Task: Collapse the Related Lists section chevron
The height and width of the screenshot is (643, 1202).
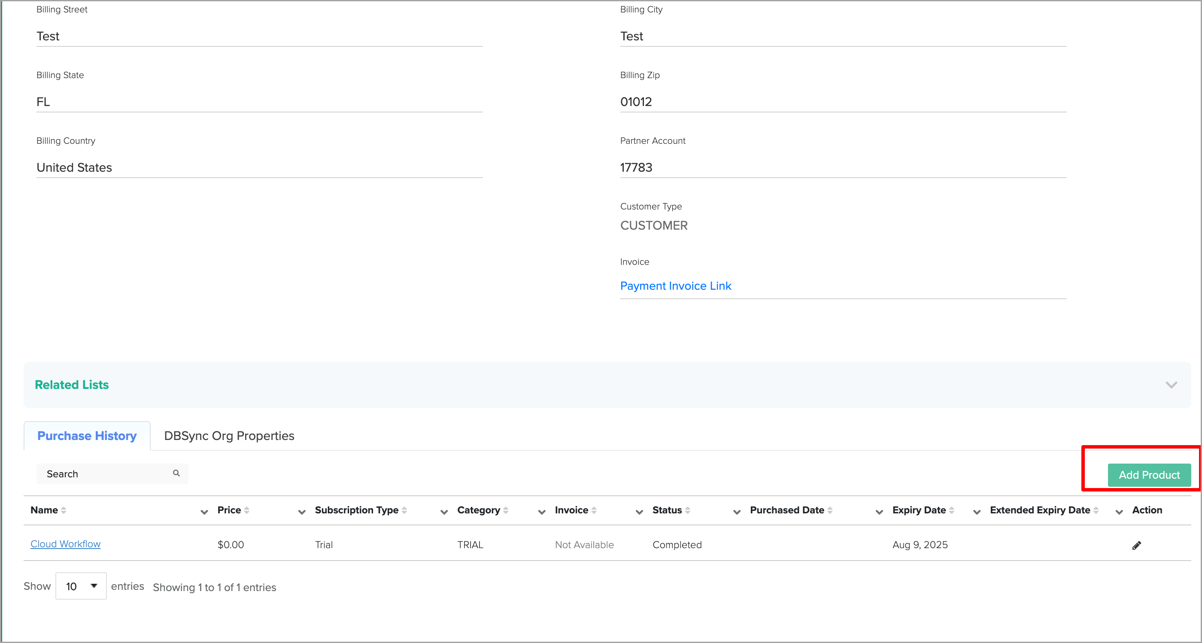Action: tap(1171, 385)
